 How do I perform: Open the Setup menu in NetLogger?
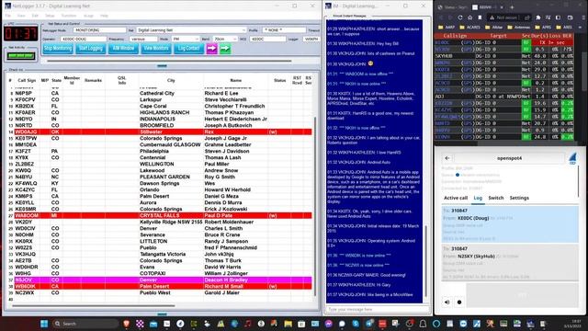click(50, 16)
